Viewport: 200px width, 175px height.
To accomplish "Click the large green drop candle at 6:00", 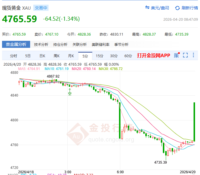I will click(120, 120).
